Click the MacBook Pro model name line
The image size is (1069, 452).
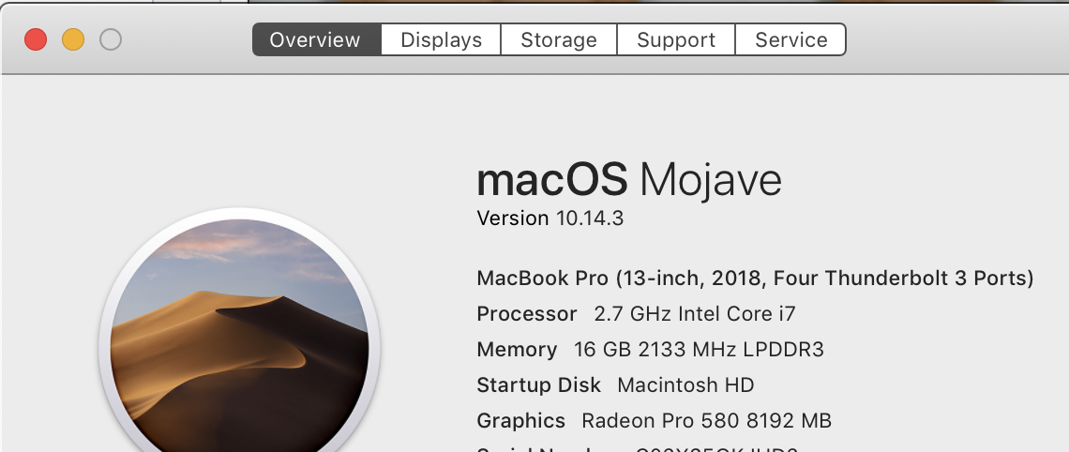point(756,279)
